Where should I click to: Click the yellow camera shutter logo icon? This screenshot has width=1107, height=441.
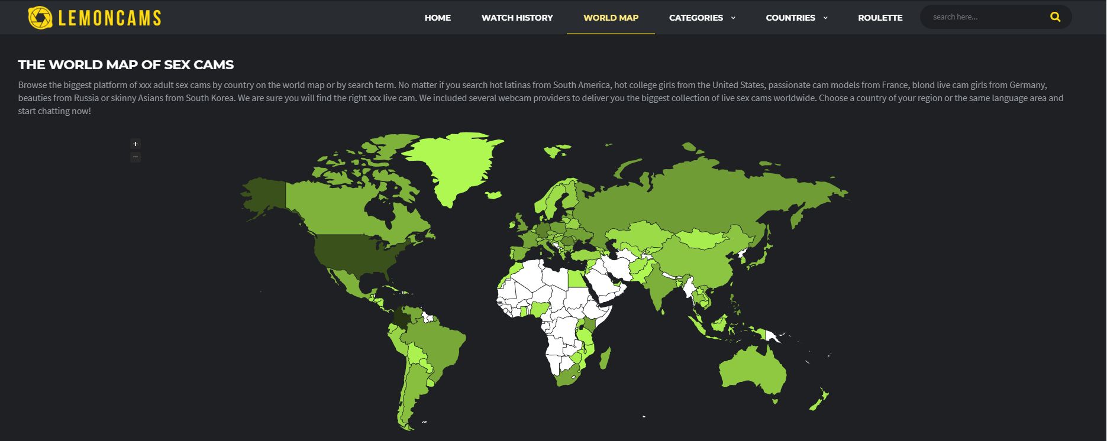point(40,18)
